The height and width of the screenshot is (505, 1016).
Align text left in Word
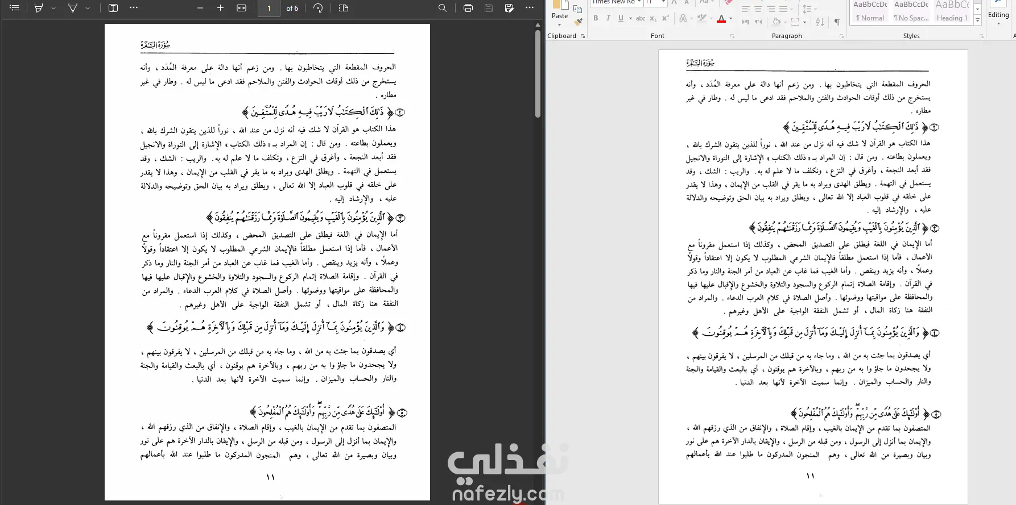(x=746, y=9)
